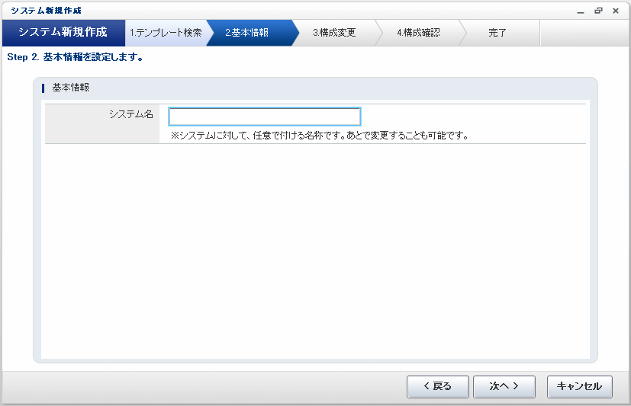Click the 基本情報 section heading
Screen dimensions: 631x406
(x=70, y=88)
